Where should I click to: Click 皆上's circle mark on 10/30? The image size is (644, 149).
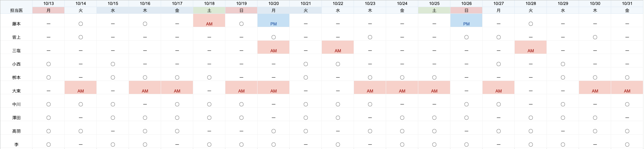coord(595,37)
